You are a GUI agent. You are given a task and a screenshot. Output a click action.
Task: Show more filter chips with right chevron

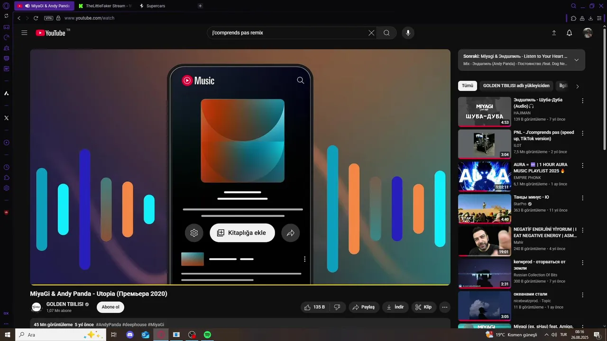coord(577,86)
